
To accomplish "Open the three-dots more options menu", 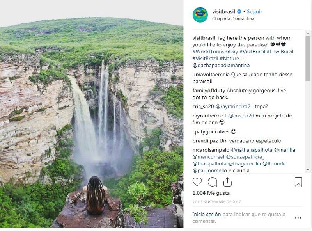I will pos(298,217).
